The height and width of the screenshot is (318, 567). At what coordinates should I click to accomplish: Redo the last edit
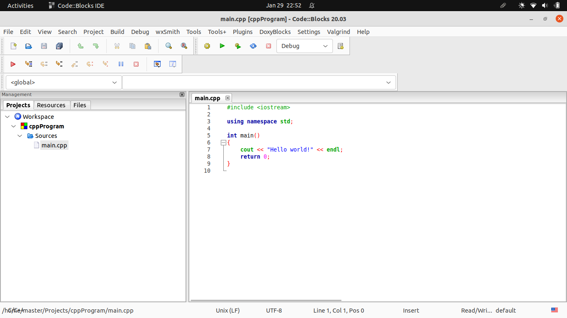[x=96, y=46]
